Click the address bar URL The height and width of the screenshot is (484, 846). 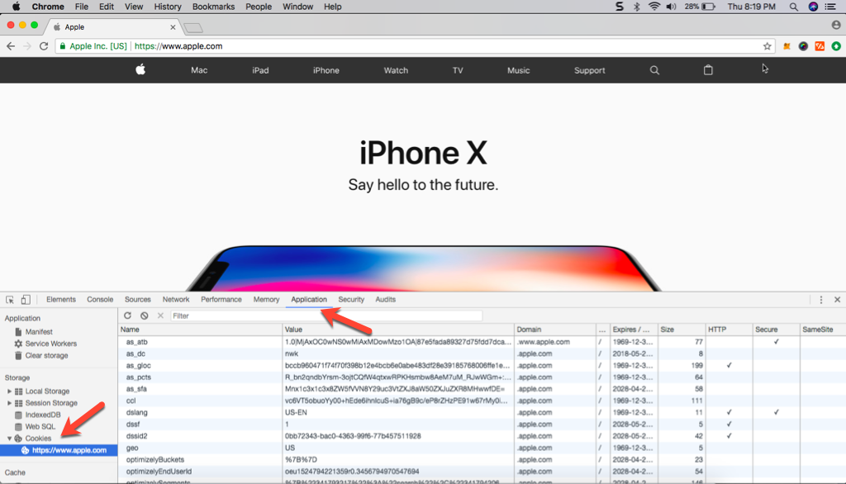(178, 46)
